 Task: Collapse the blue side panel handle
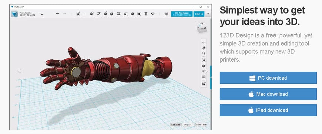click(211, 77)
